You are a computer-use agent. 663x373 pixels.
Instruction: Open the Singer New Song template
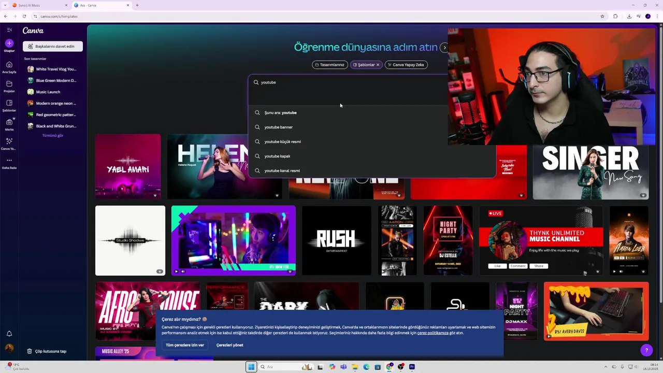point(590,172)
